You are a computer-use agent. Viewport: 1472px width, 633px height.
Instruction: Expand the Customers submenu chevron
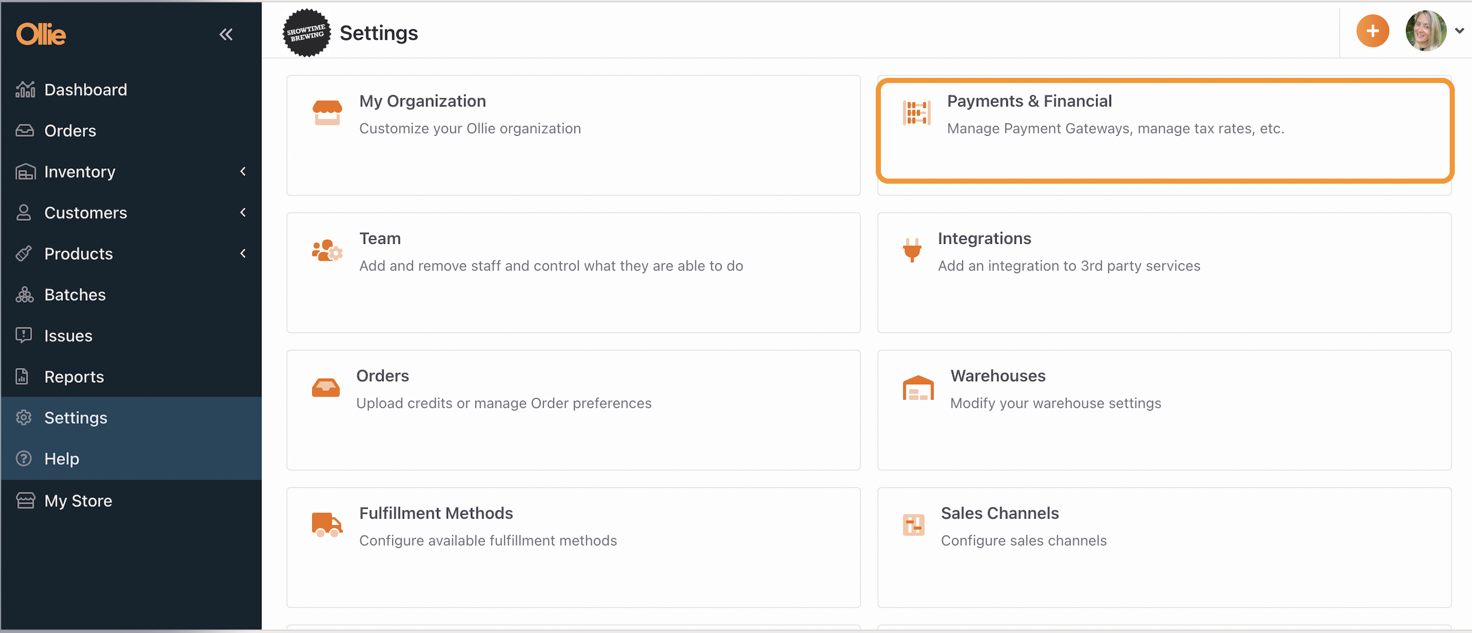tap(243, 212)
